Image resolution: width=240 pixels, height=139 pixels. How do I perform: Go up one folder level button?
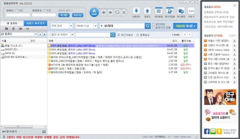[40, 34]
